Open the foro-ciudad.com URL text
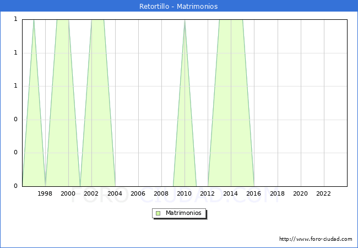The height and width of the screenshot is (248, 358). [x=316, y=239]
